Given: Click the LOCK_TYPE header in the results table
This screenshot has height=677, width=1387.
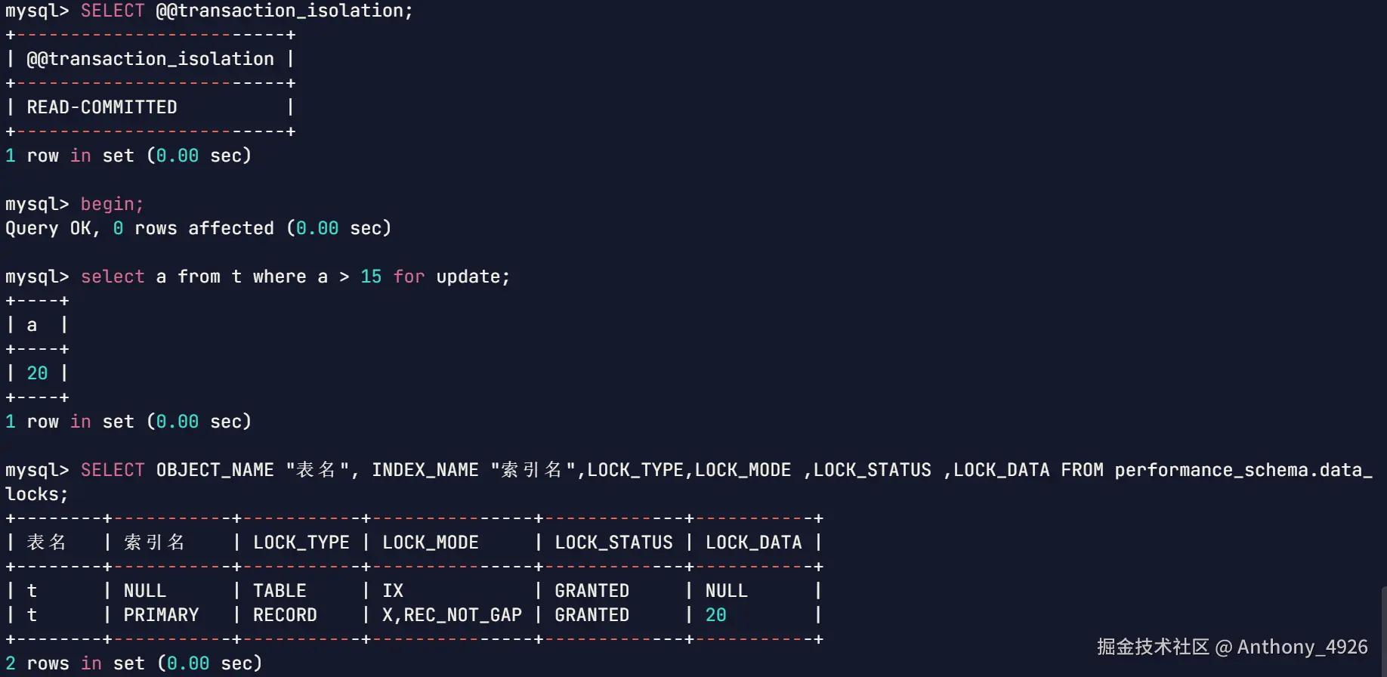Looking at the screenshot, I should (x=301, y=543).
